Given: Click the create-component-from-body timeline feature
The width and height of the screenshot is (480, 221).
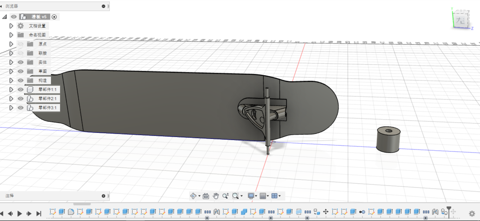Looking at the screenshot, I should coord(317,212).
